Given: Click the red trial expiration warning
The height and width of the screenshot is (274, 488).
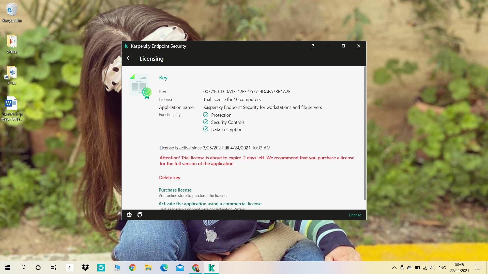Looking at the screenshot, I should 257,161.
